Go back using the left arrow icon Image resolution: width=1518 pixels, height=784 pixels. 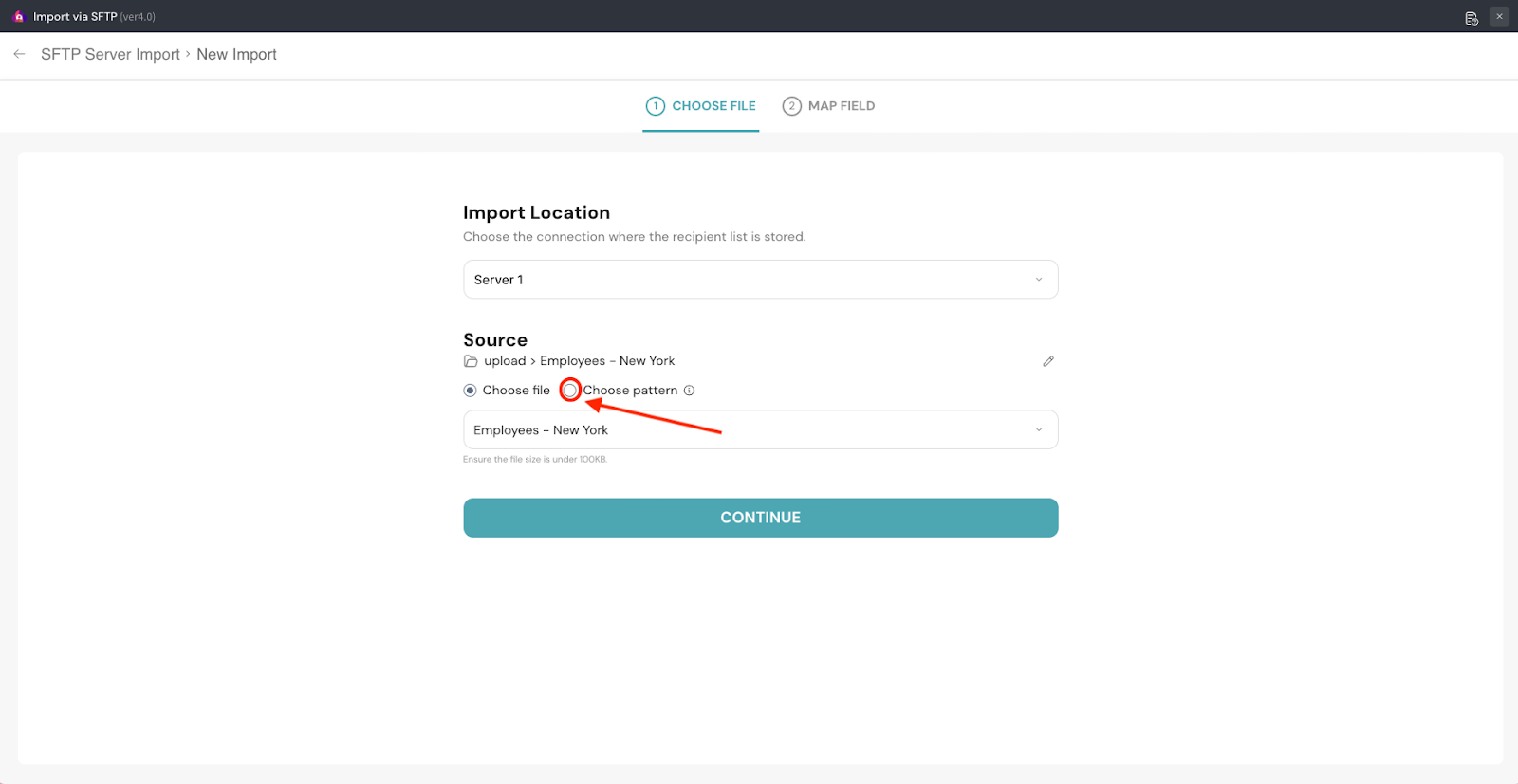coord(19,54)
